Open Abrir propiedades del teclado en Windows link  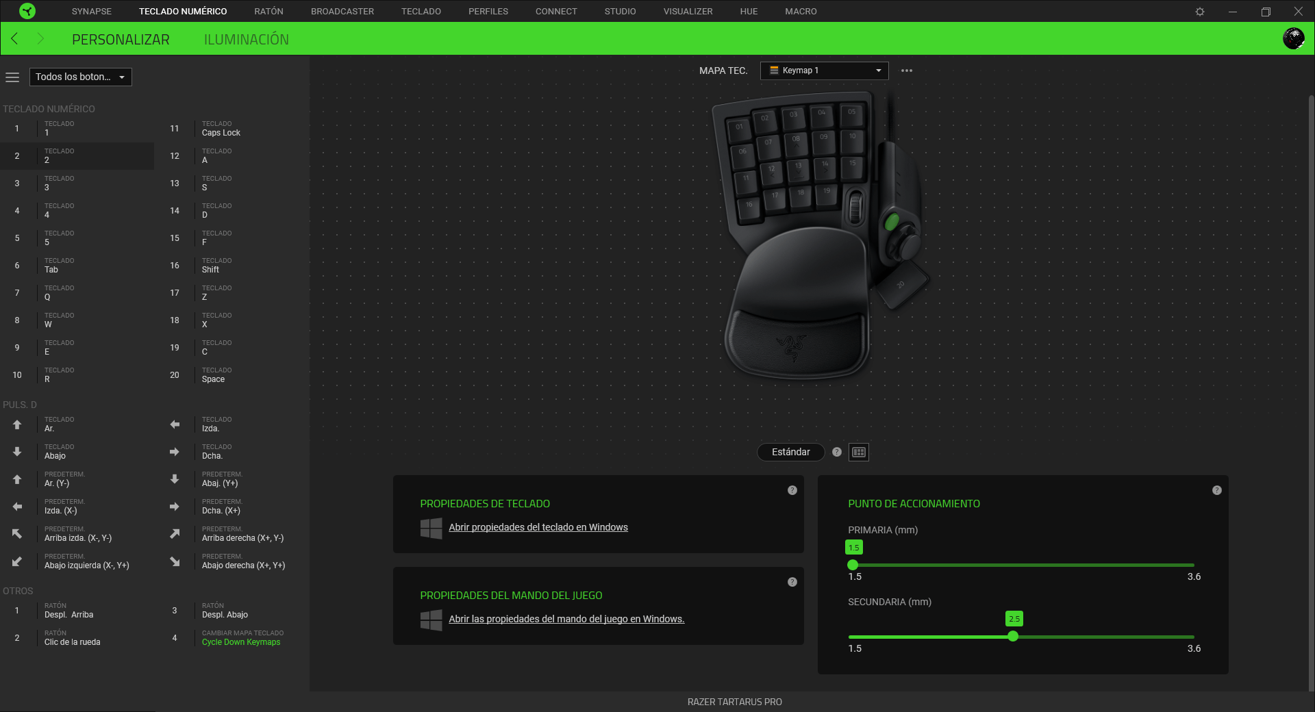tap(538, 527)
